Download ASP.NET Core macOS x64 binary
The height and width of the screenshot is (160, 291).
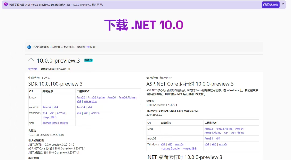[x=218, y=139]
